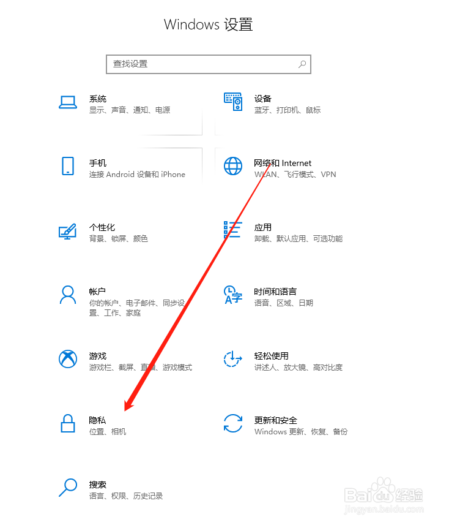
Task: Open the Time and Language icon
Action: (233, 295)
